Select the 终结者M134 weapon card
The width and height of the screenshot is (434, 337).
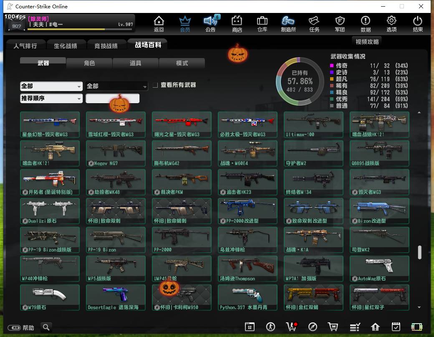(313, 182)
